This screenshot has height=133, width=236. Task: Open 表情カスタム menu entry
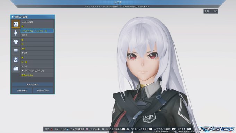tap(37, 75)
